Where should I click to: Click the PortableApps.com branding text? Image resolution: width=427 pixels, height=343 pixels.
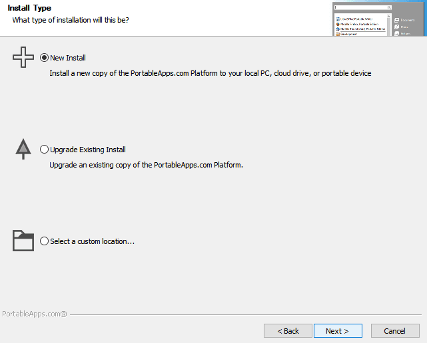click(x=34, y=314)
